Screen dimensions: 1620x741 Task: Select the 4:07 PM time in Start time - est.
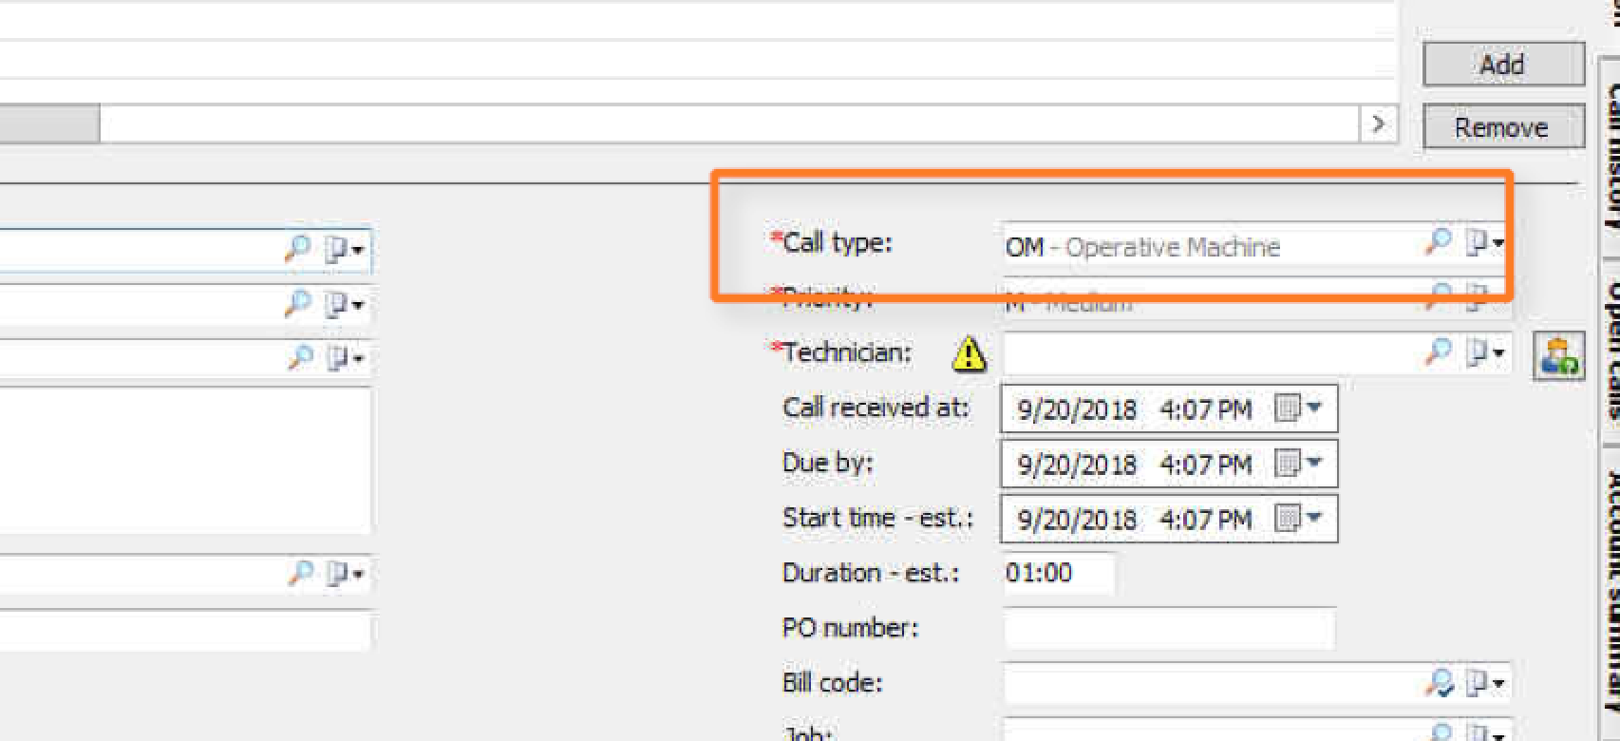[x=1206, y=521]
